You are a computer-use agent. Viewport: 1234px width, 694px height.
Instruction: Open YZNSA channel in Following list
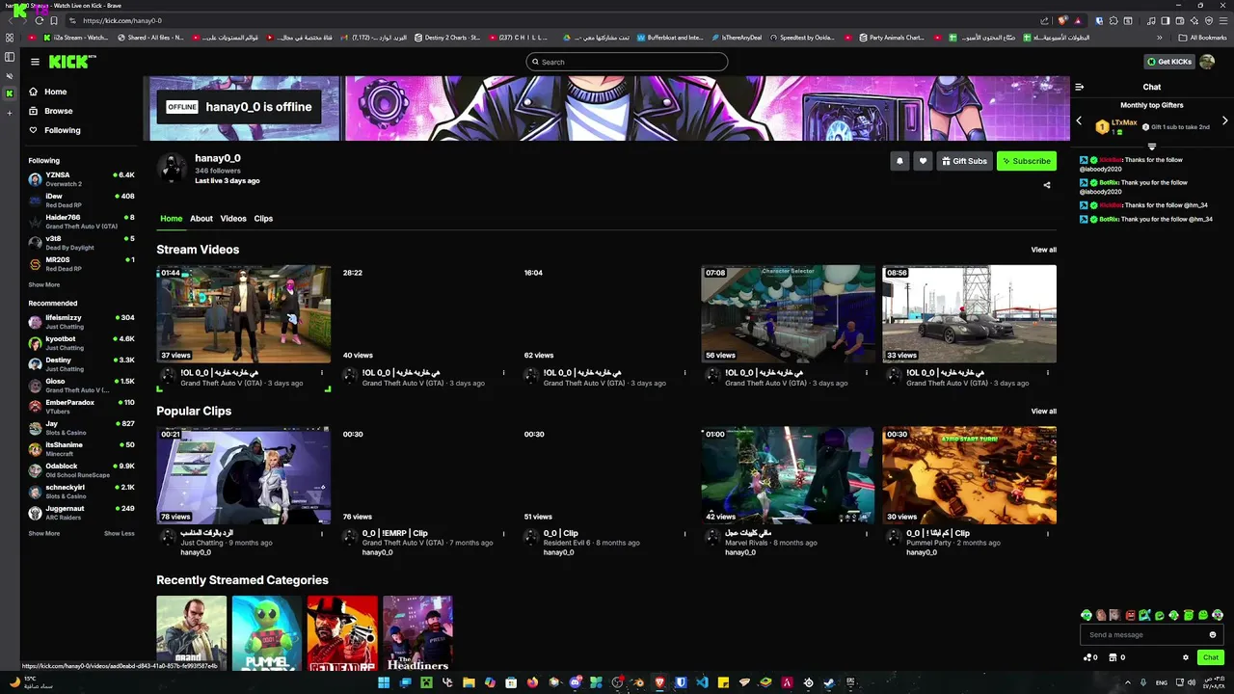pyautogui.click(x=81, y=179)
